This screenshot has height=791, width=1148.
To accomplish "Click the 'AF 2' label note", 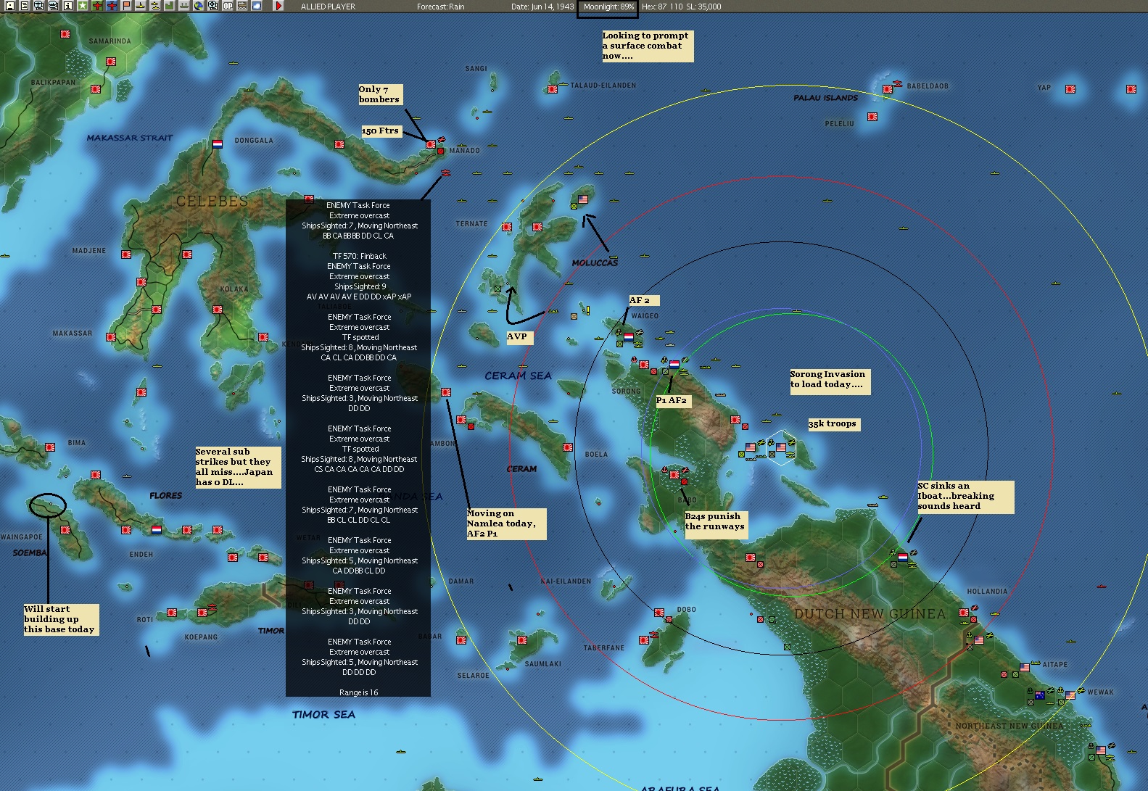I will (x=644, y=300).
